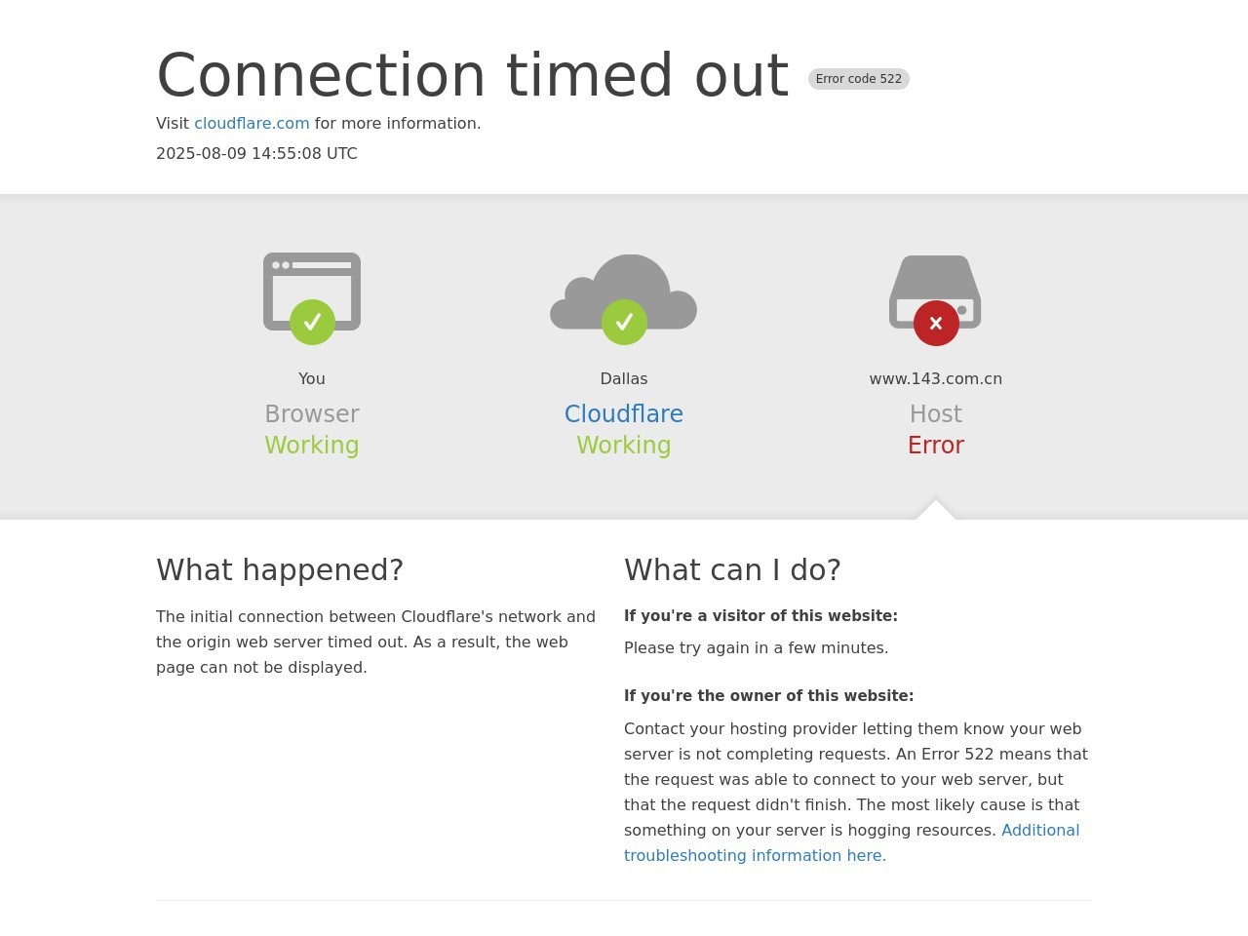Click the Browser Working status text
This screenshot has width=1248, height=936.
(x=312, y=446)
